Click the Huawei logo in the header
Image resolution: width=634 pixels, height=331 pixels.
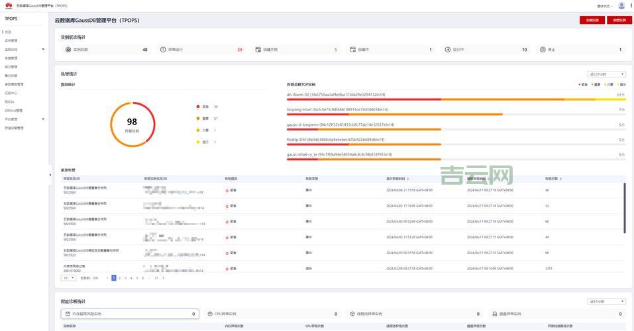(8, 5)
